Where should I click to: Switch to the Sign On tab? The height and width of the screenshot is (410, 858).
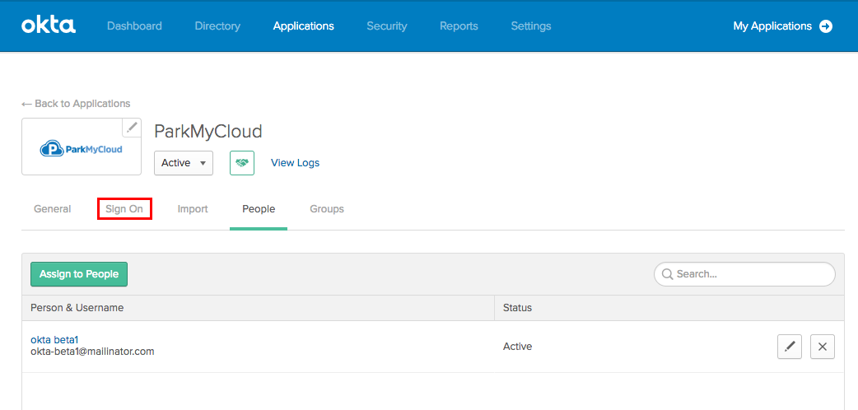pos(124,209)
